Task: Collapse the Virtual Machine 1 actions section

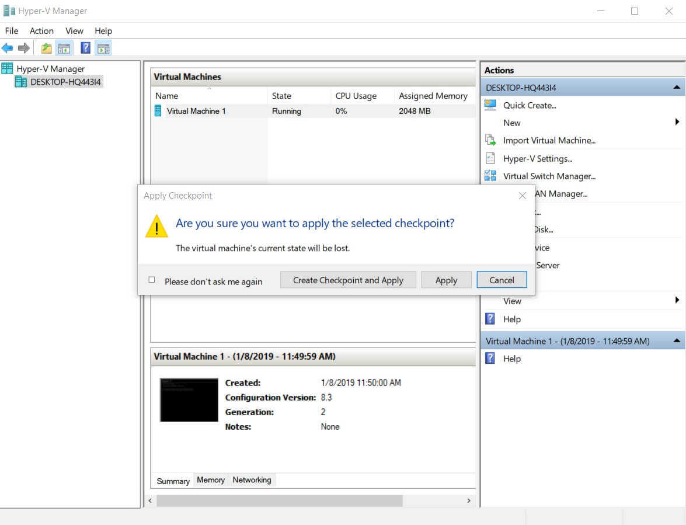Action: pyautogui.click(x=676, y=340)
